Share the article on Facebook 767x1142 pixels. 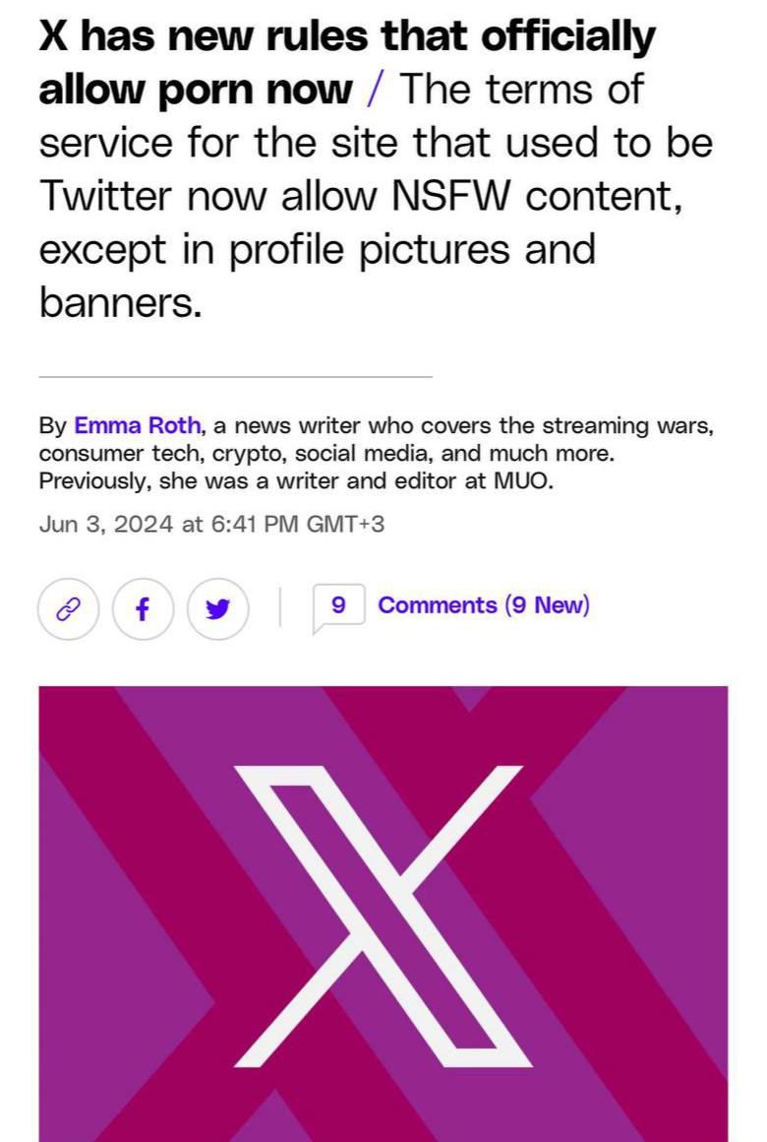[143, 609]
